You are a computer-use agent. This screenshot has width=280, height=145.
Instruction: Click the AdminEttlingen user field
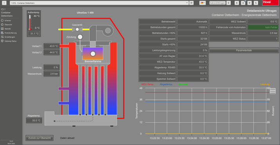(x=217, y=3)
